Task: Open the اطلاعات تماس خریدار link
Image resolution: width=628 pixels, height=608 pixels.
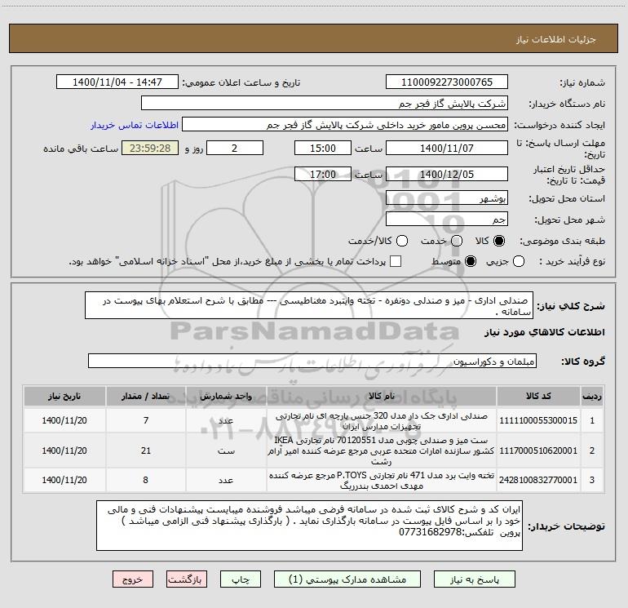Action: click(135, 125)
